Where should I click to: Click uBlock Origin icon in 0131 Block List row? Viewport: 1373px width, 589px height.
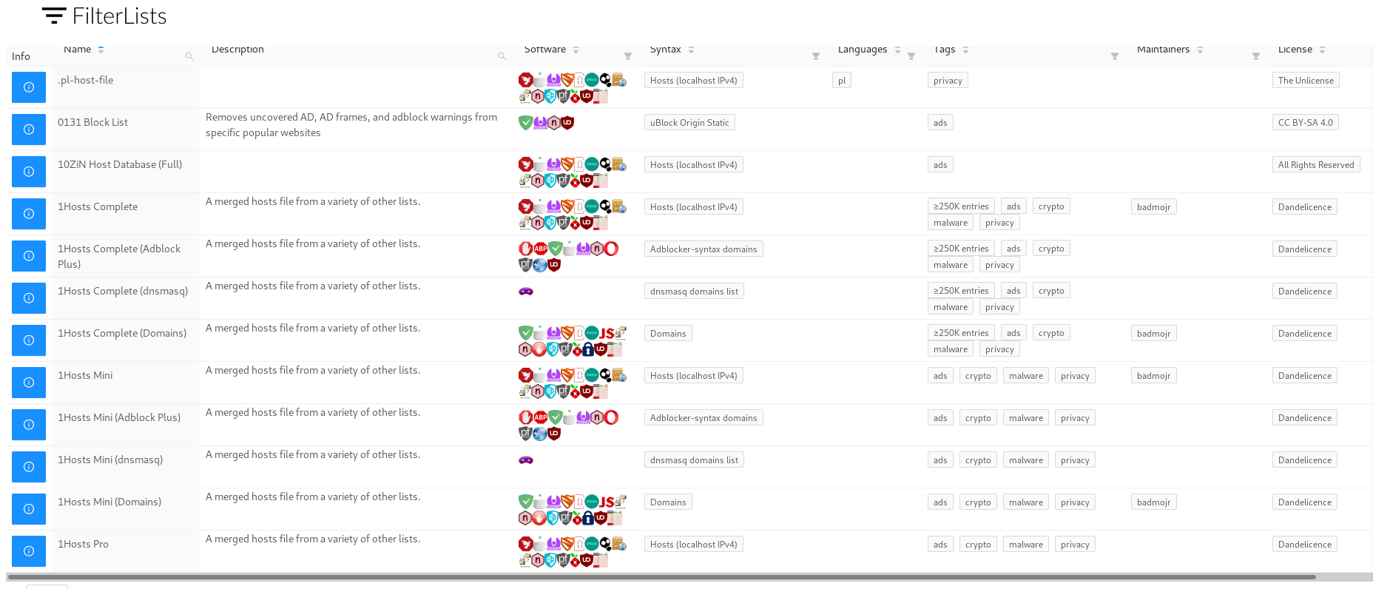[567, 123]
